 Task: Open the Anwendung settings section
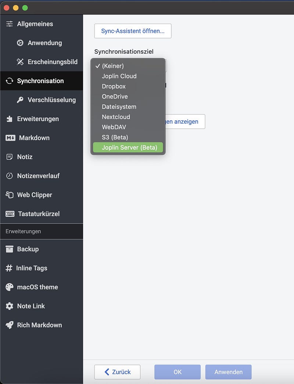click(42, 43)
